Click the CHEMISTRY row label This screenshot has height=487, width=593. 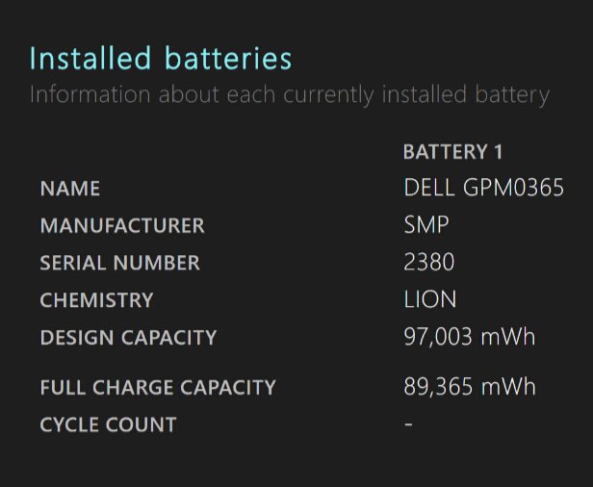(x=96, y=300)
